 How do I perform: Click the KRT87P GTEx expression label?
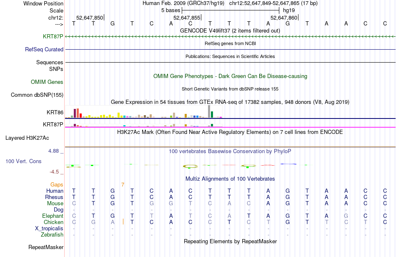coord(53,124)
